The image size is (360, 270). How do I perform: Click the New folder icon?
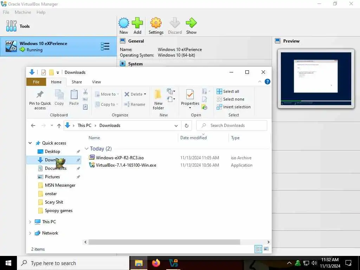point(158,94)
